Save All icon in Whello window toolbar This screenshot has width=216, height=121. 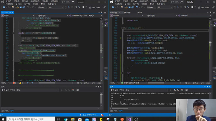(x=133, y=7)
